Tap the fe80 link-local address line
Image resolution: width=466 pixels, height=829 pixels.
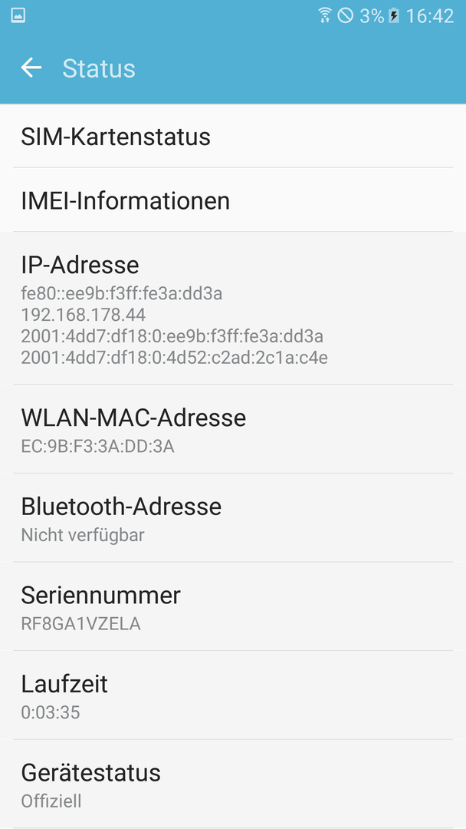[x=121, y=293]
